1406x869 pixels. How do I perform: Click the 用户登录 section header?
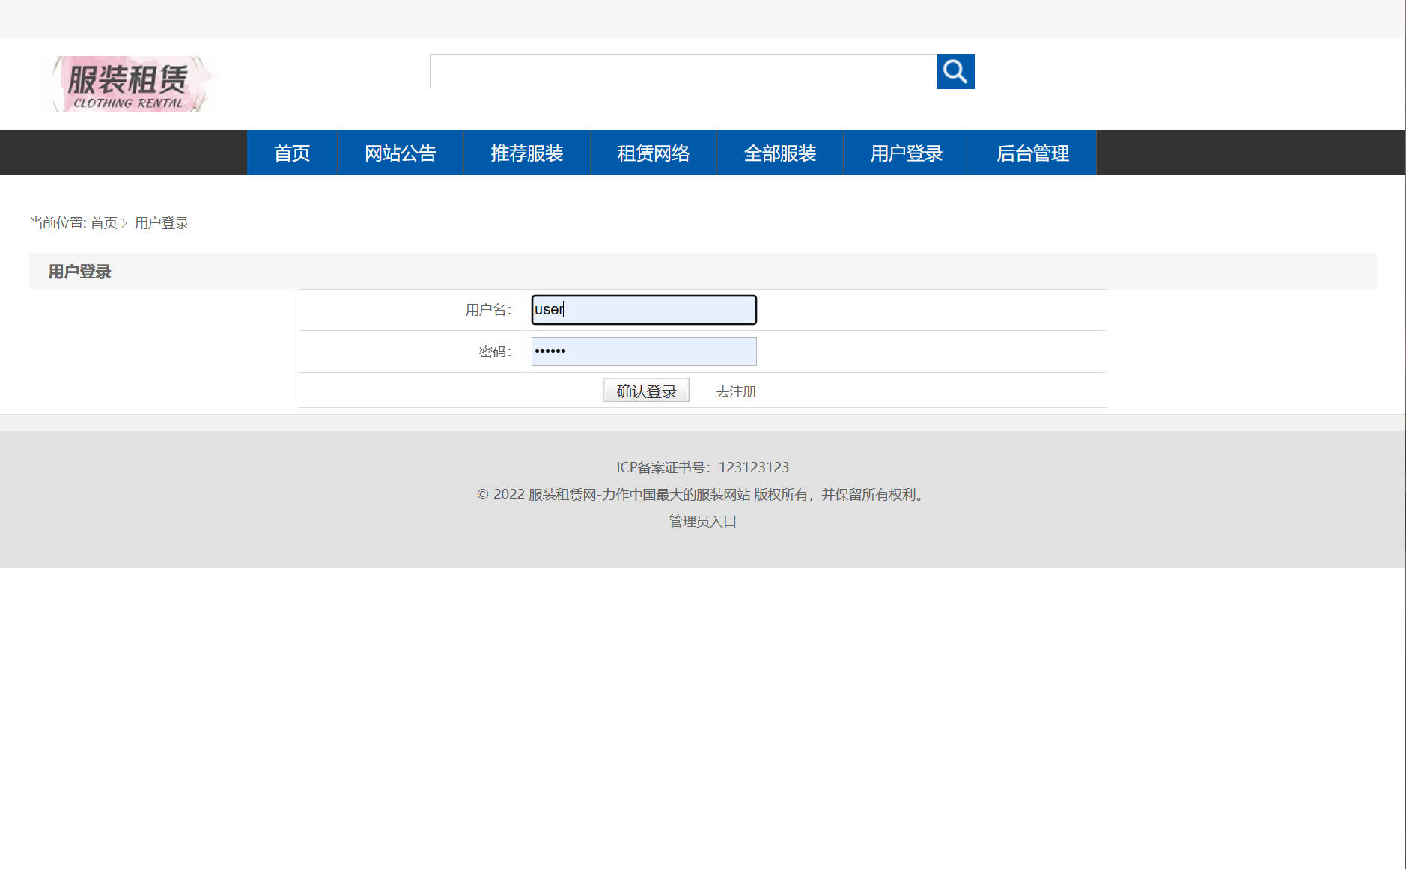coord(79,271)
